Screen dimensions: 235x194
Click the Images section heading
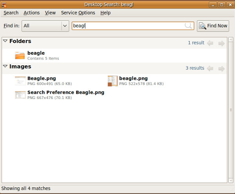(x=20, y=66)
